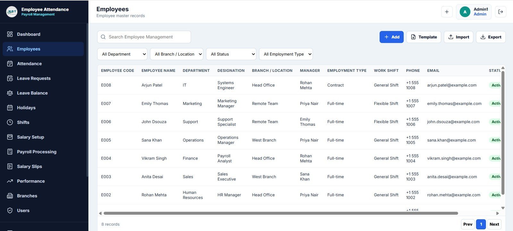Click the Leave Balance scales icon

tap(10, 93)
